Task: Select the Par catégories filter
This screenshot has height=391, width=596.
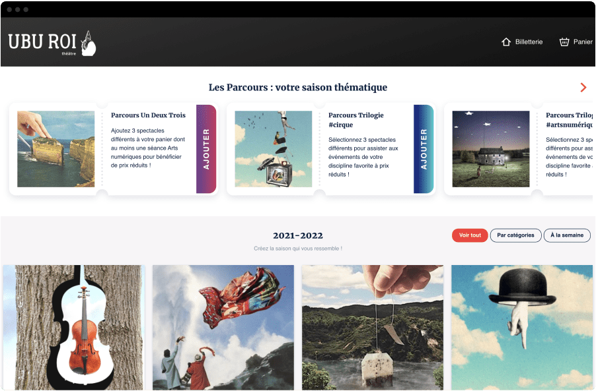Action: tap(515, 235)
